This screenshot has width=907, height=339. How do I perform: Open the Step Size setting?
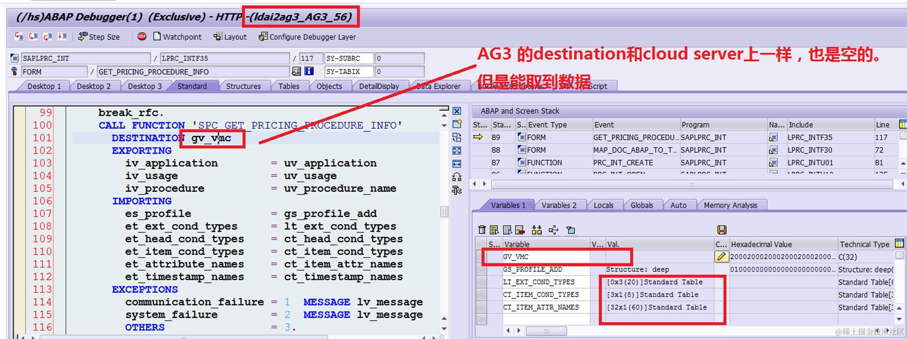[99, 37]
